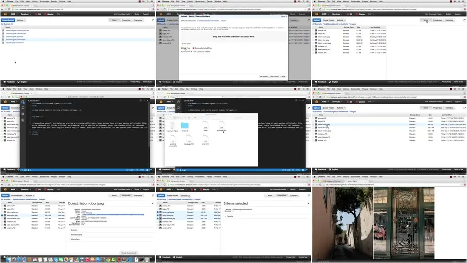Screen dimensions: 467x263
Task: Click Finder icon in the Dock
Action: coord(8,260)
